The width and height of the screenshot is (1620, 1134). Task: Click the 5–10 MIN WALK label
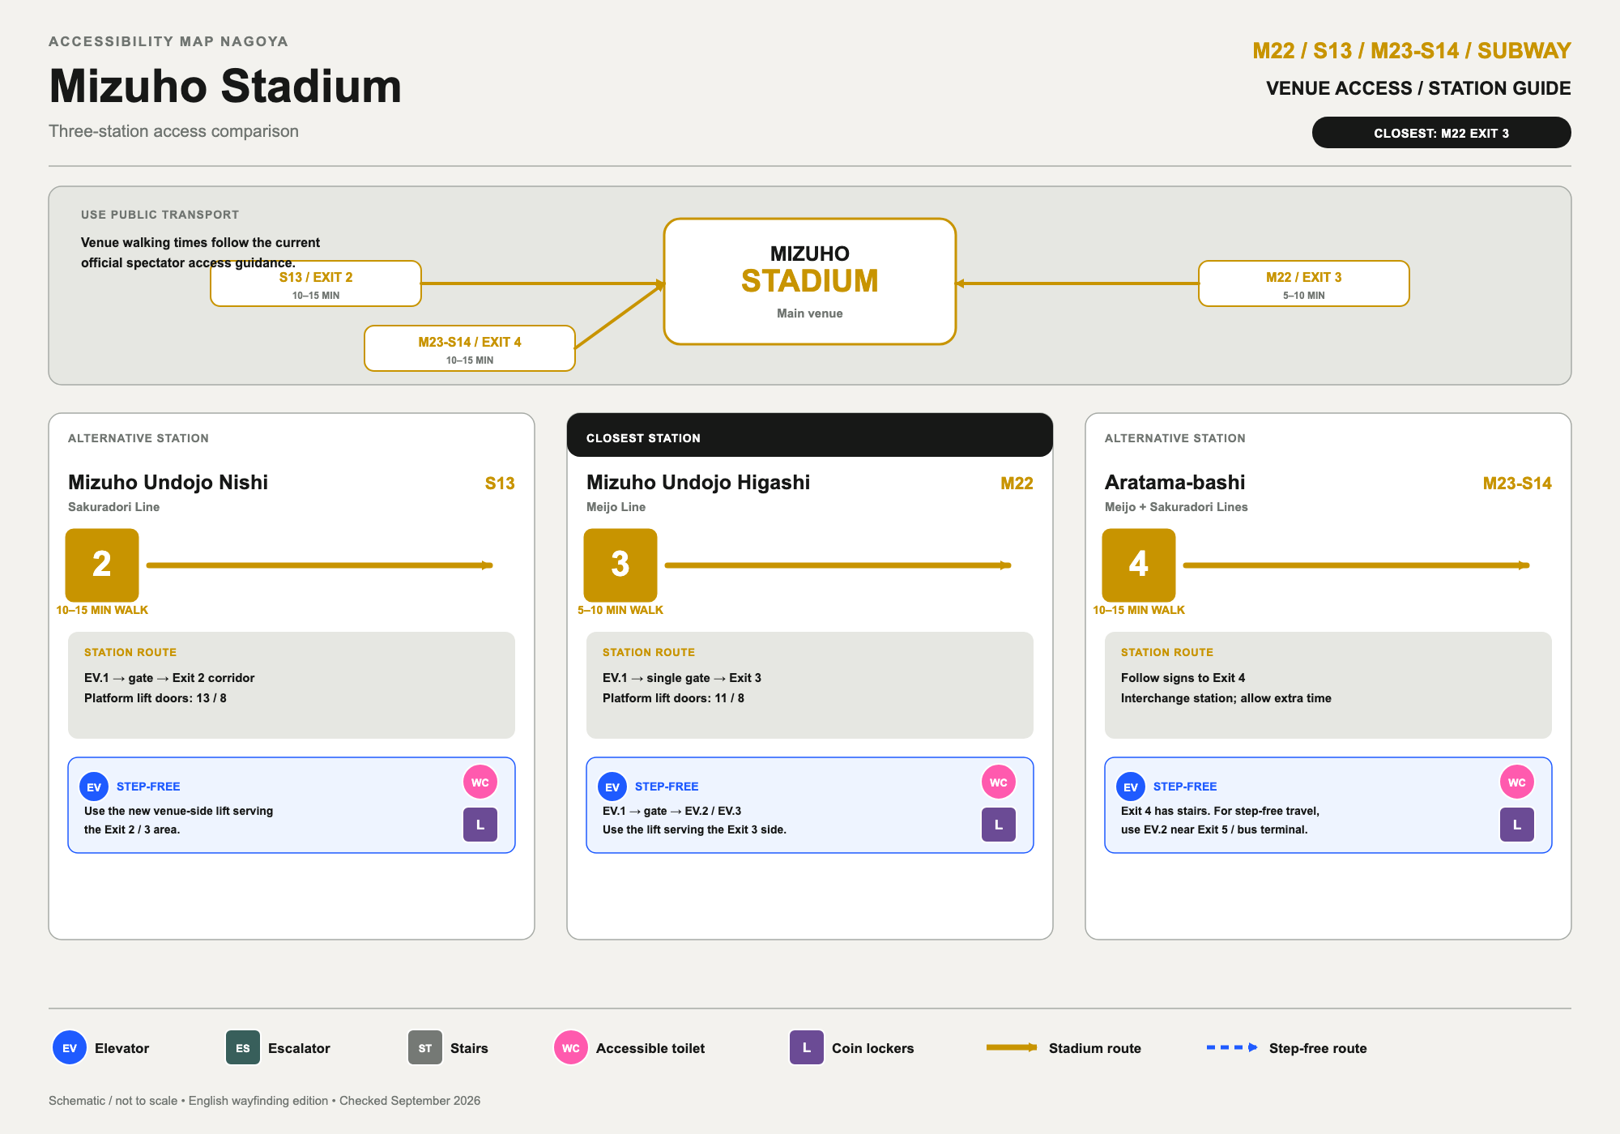pyautogui.click(x=620, y=610)
